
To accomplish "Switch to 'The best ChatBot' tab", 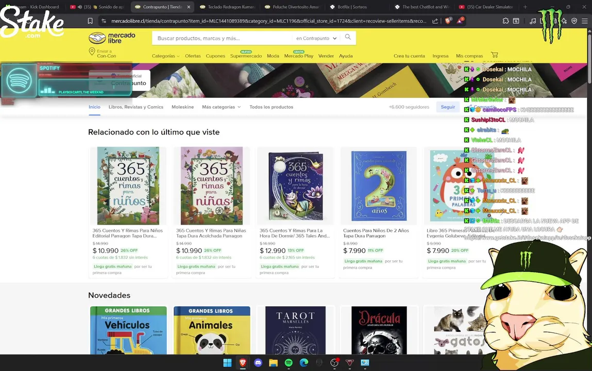I will click(x=422, y=7).
